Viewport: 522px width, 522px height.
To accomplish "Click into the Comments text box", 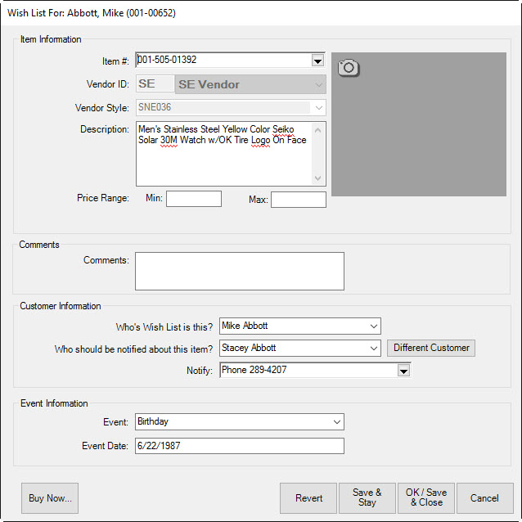I will 239,271.
